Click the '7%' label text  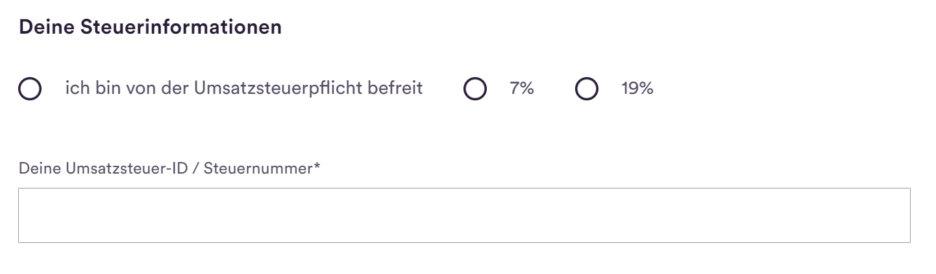coord(521,89)
